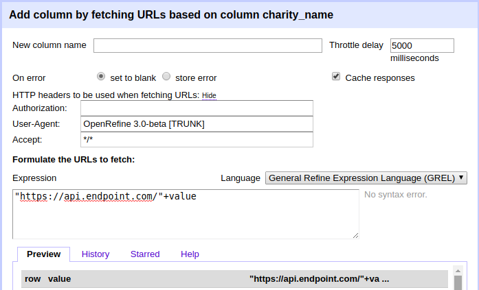Select the 'set to blank' radio option

point(101,77)
